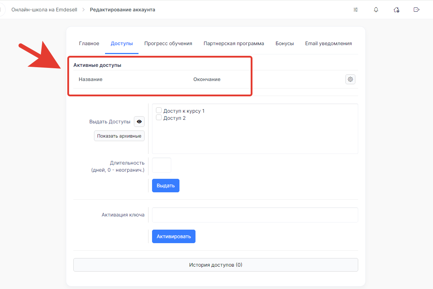
Task: Click the blue Выдать button
Action: coord(166,186)
